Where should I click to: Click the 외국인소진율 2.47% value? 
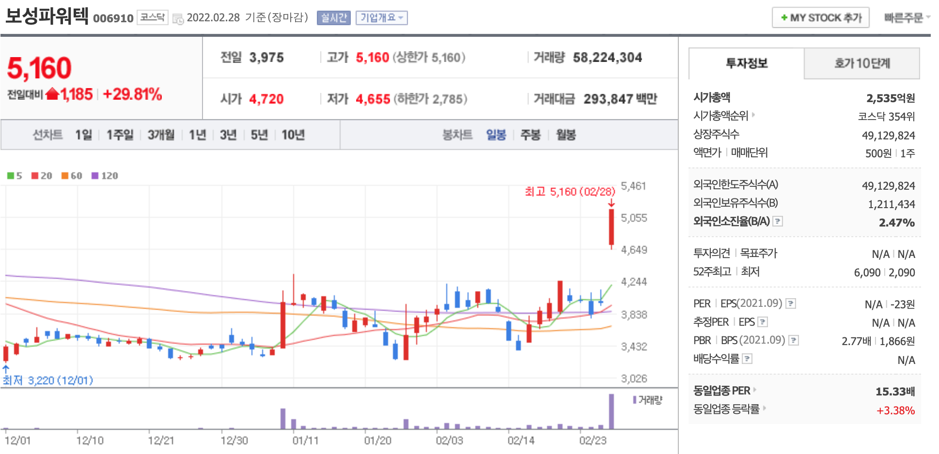897,223
